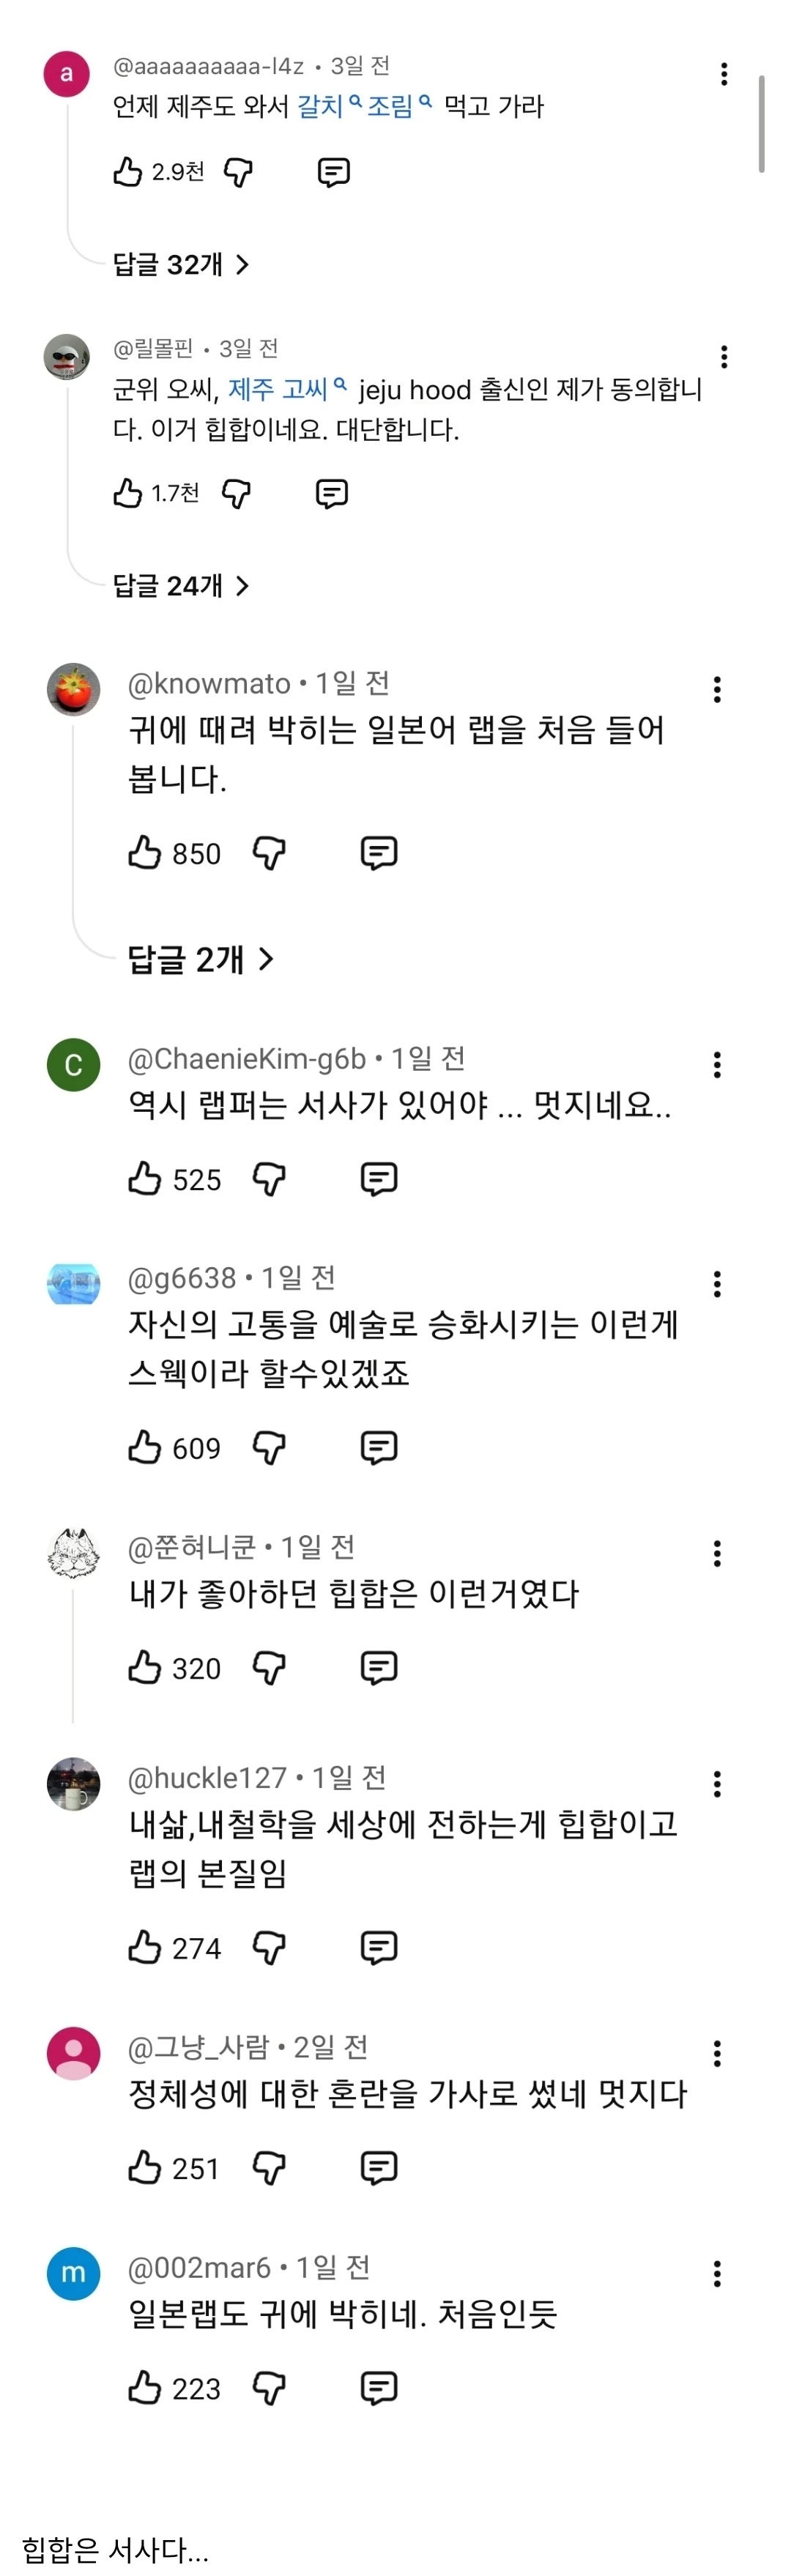Reply to the @쭌혀니쿤 comment
The height and width of the screenshot is (2576, 791).
tap(378, 1668)
